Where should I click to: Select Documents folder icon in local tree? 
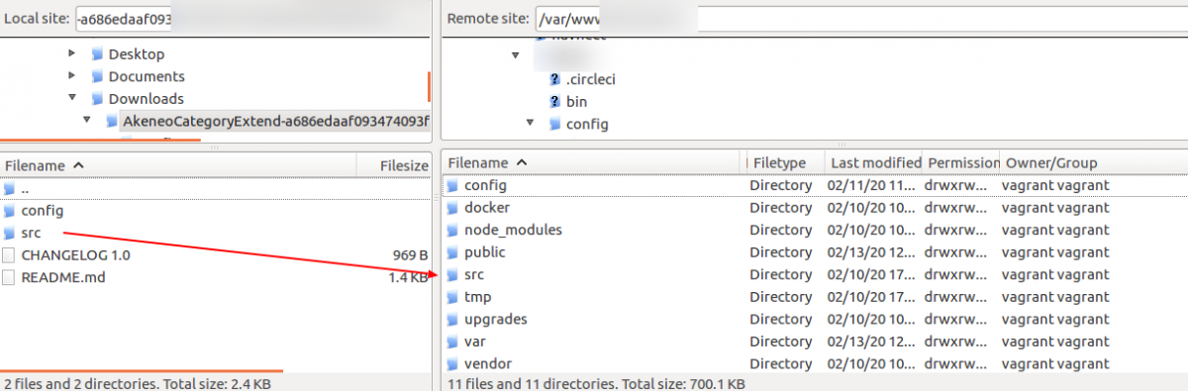coord(97,76)
